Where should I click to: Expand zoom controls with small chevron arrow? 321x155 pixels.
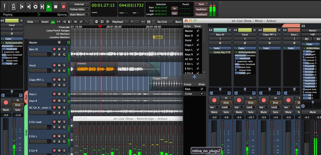pos(153,21)
